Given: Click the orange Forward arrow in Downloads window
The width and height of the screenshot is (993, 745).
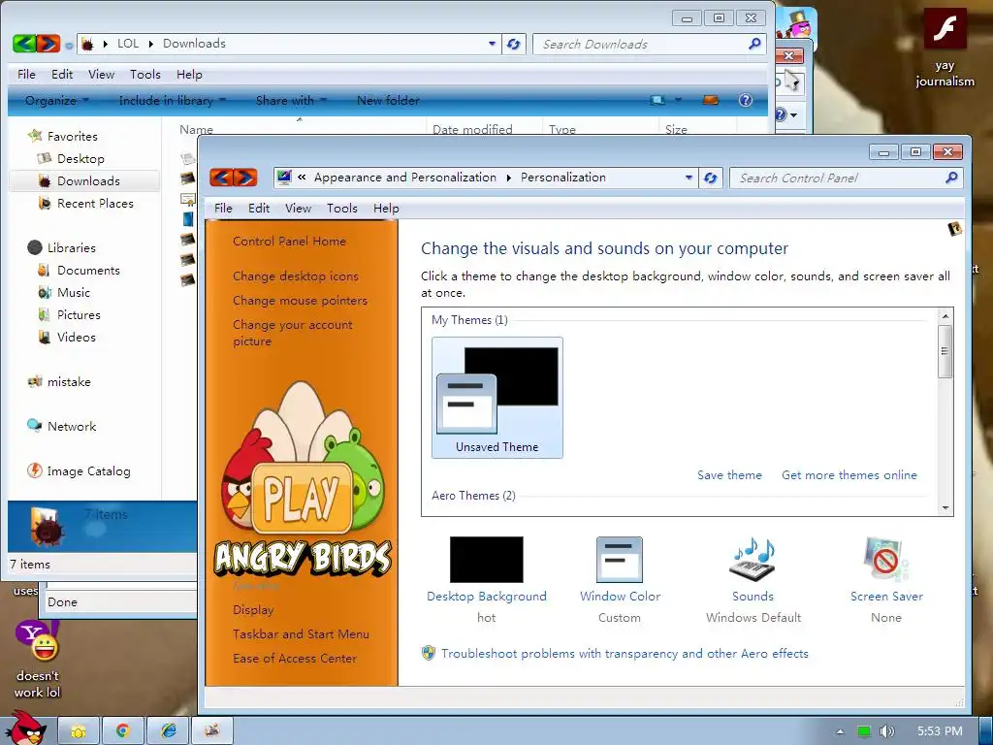Looking at the screenshot, I should click(48, 44).
